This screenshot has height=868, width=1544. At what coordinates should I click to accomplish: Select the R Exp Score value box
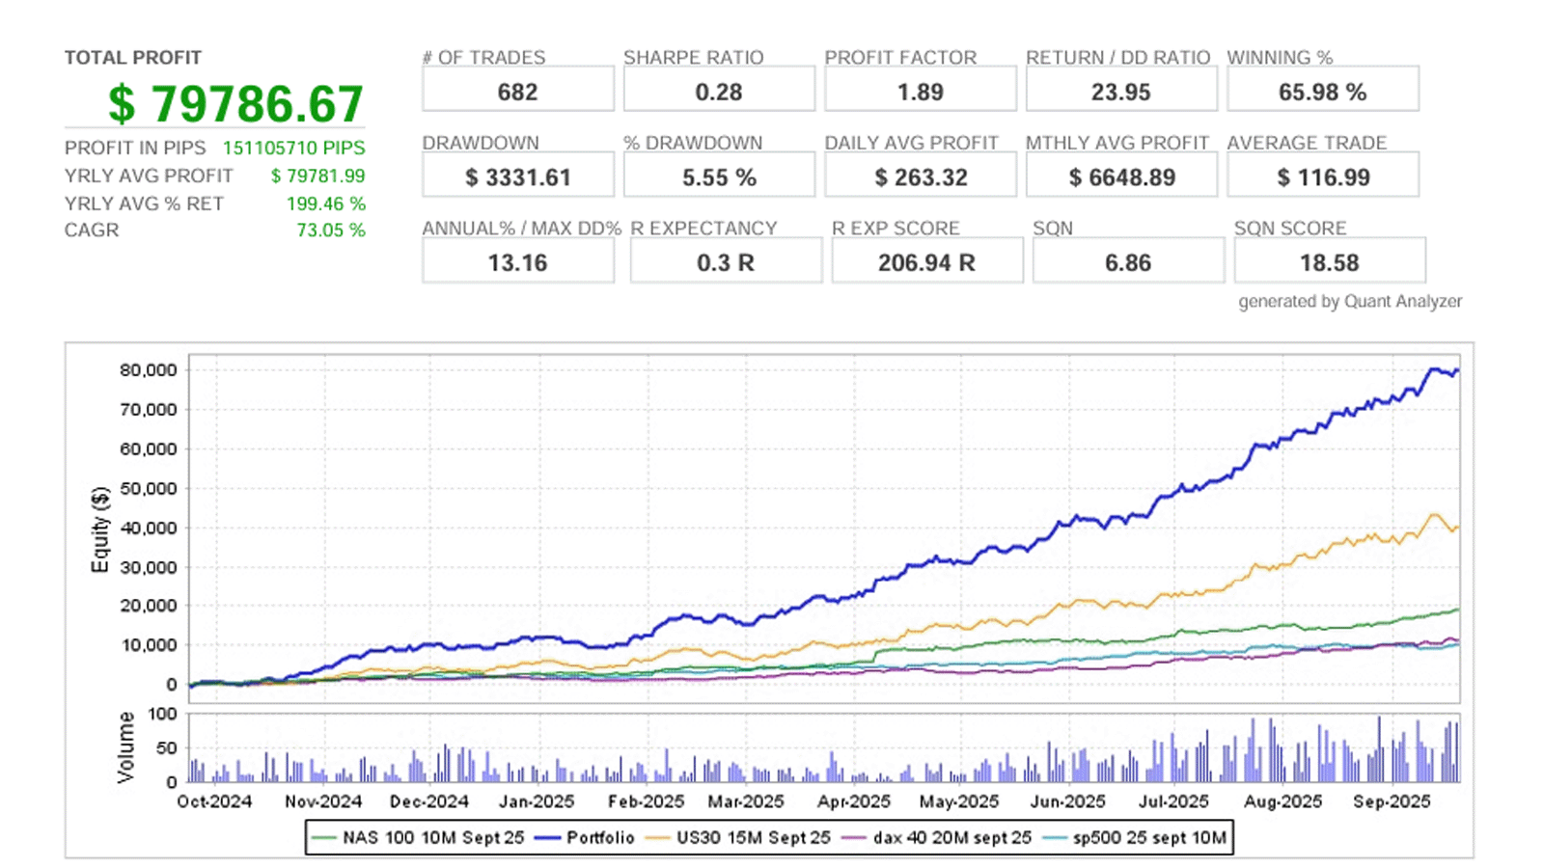(926, 262)
